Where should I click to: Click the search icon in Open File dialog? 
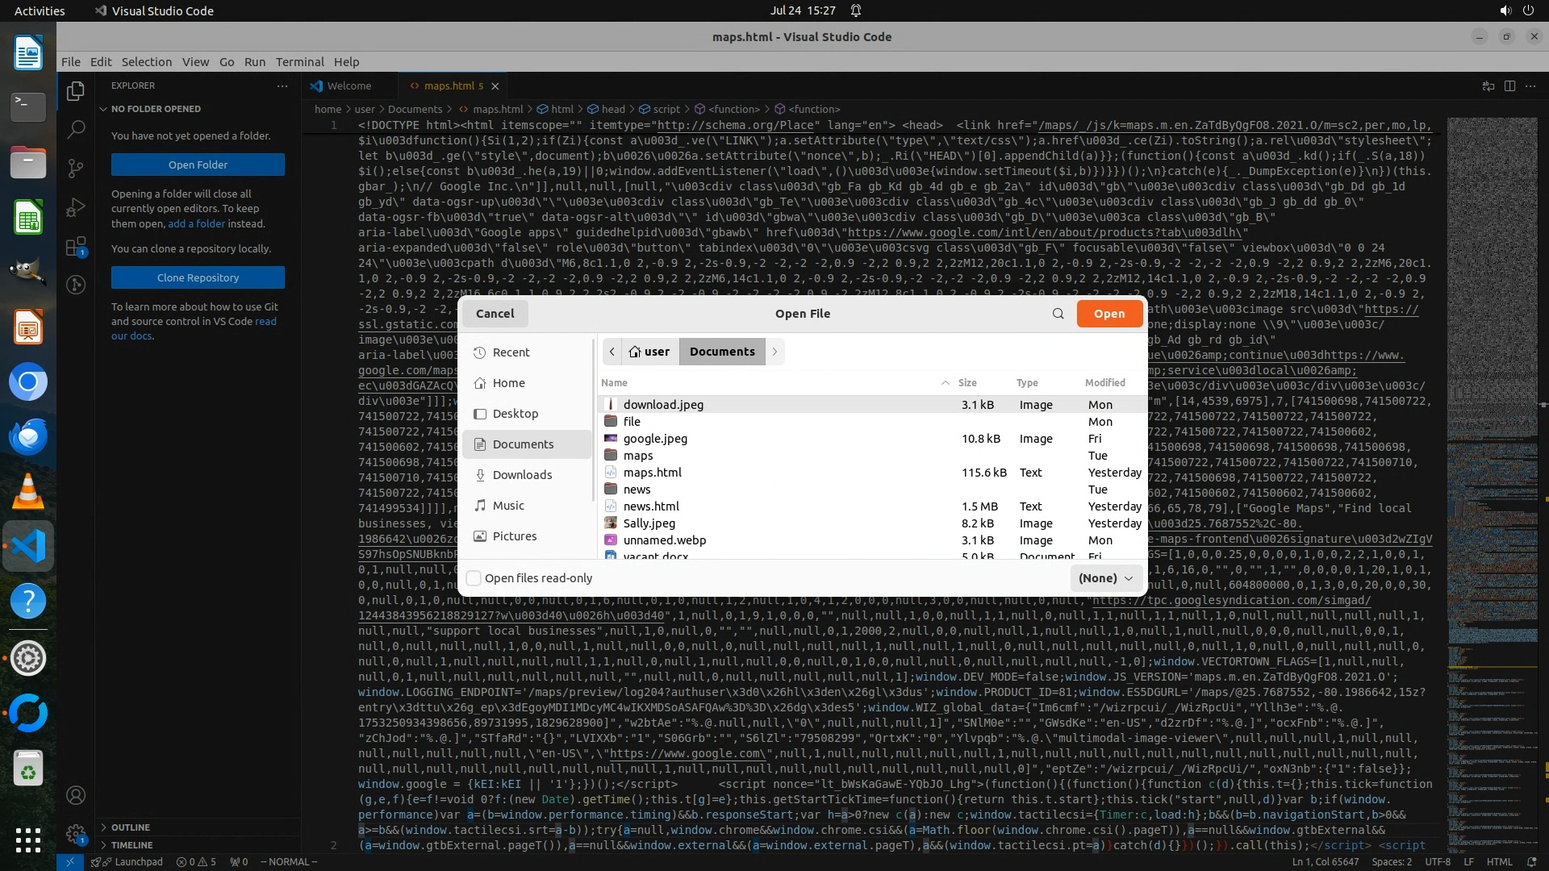pyautogui.click(x=1058, y=314)
